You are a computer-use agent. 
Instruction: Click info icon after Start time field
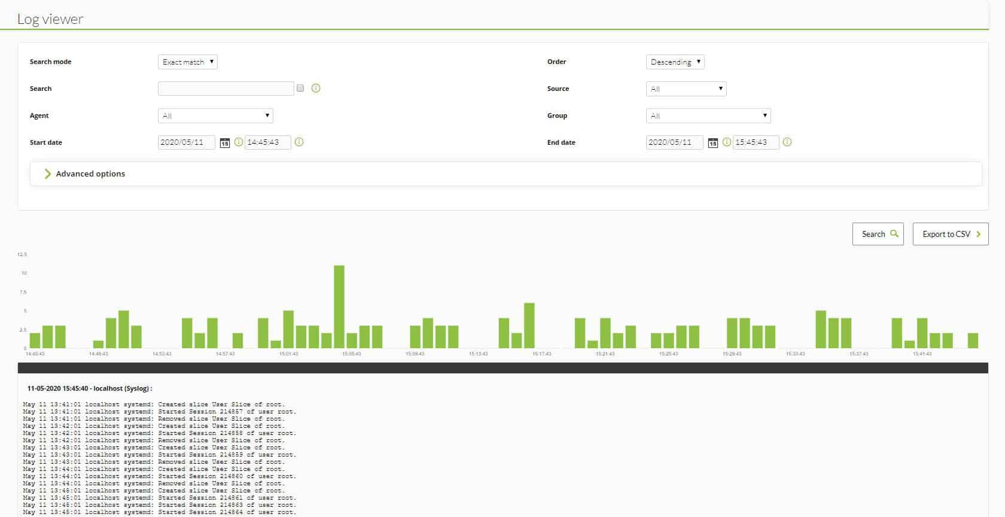(299, 142)
